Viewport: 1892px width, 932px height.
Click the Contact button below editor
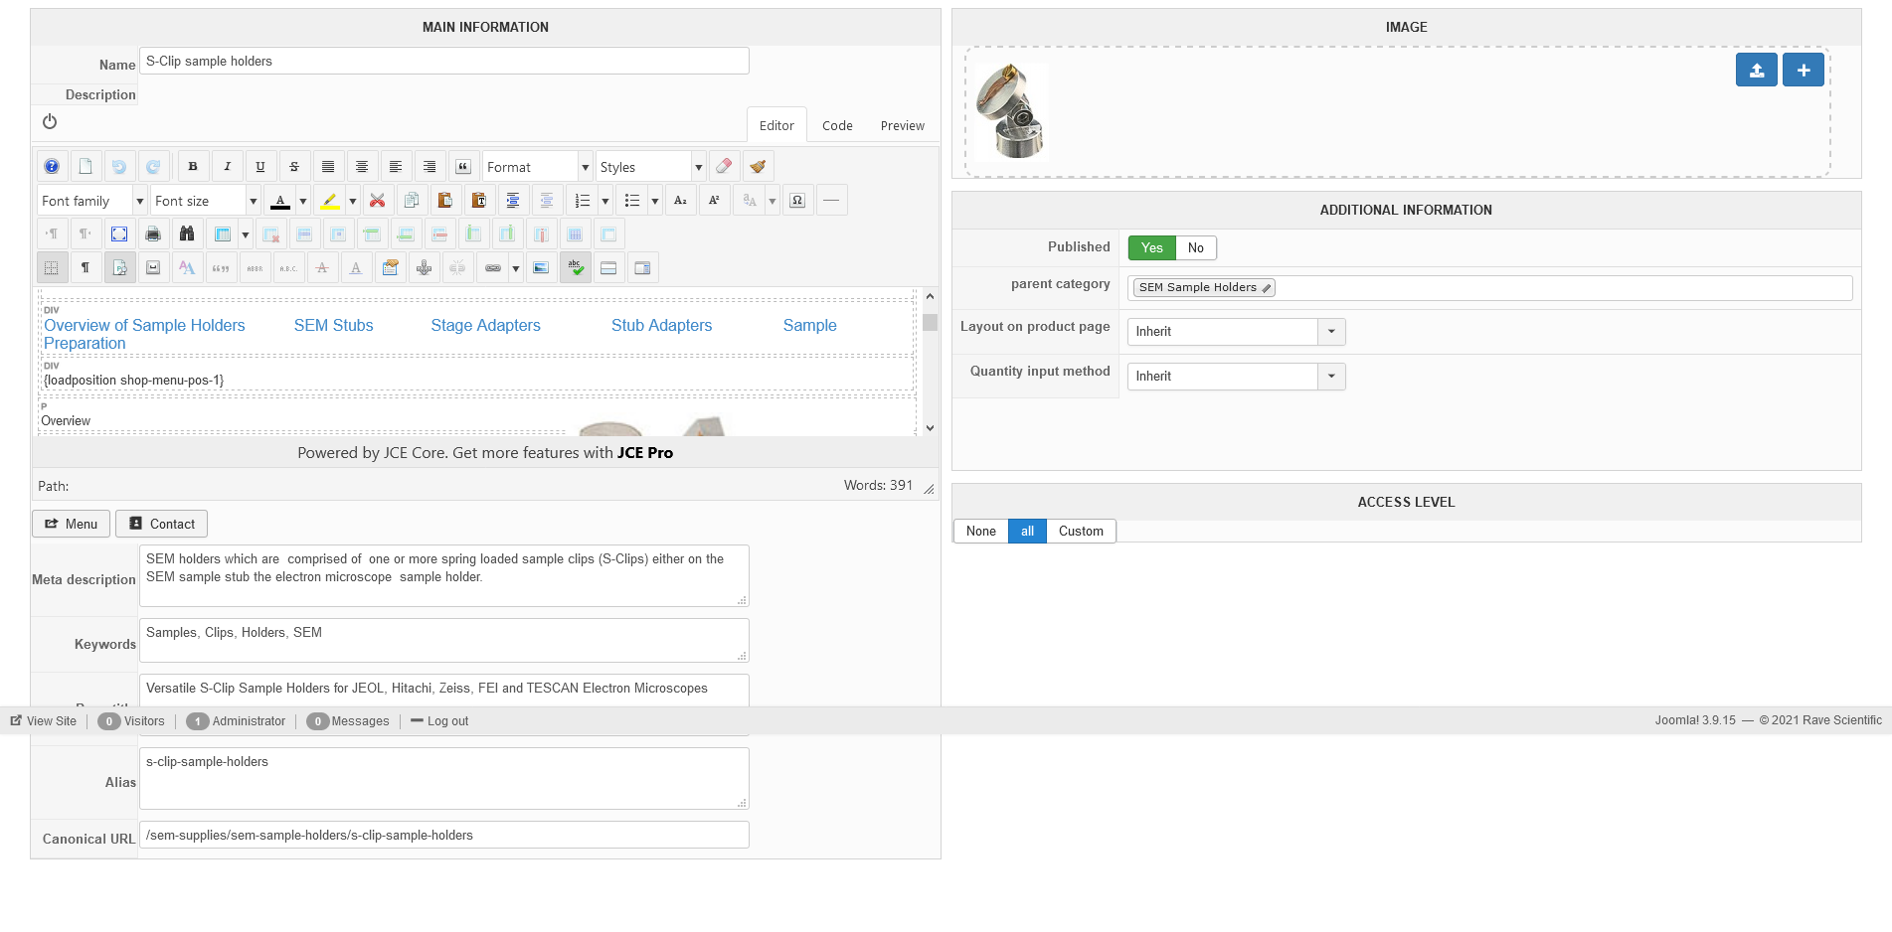(162, 524)
